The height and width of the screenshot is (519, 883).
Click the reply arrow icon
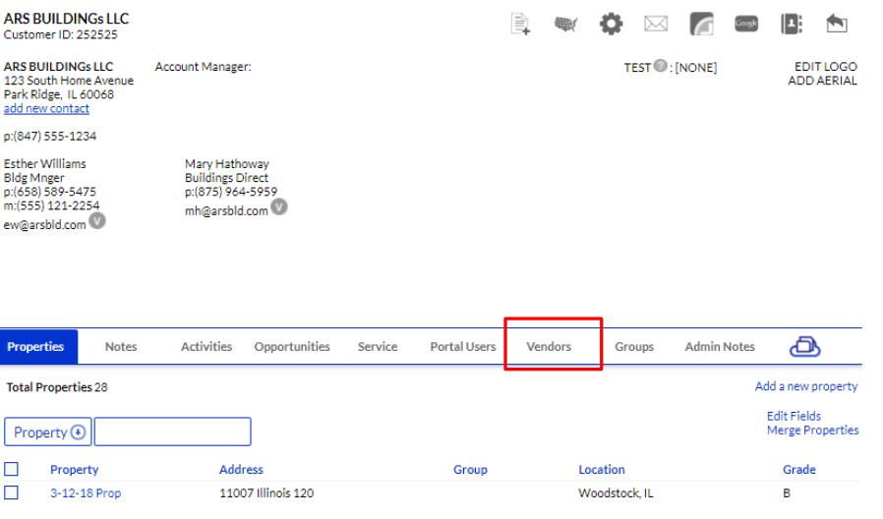click(836, 24)
